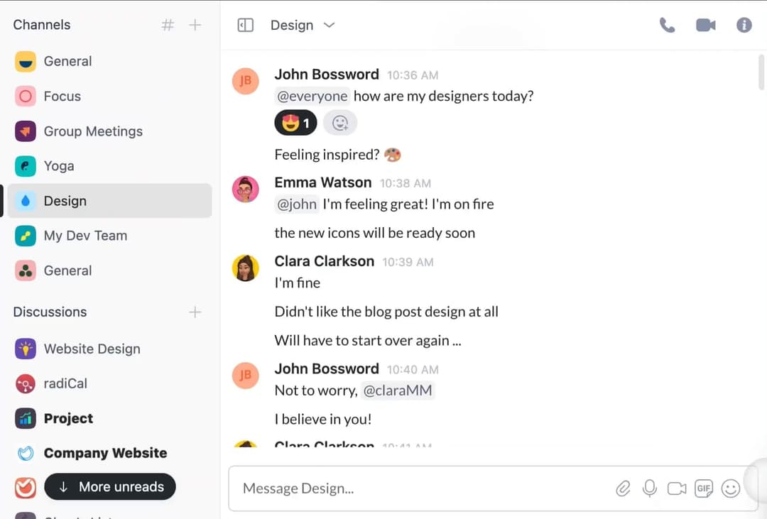Screen dimensions: 767x519
Task: Add a new reaction to John's message
Action: (339, 122)
